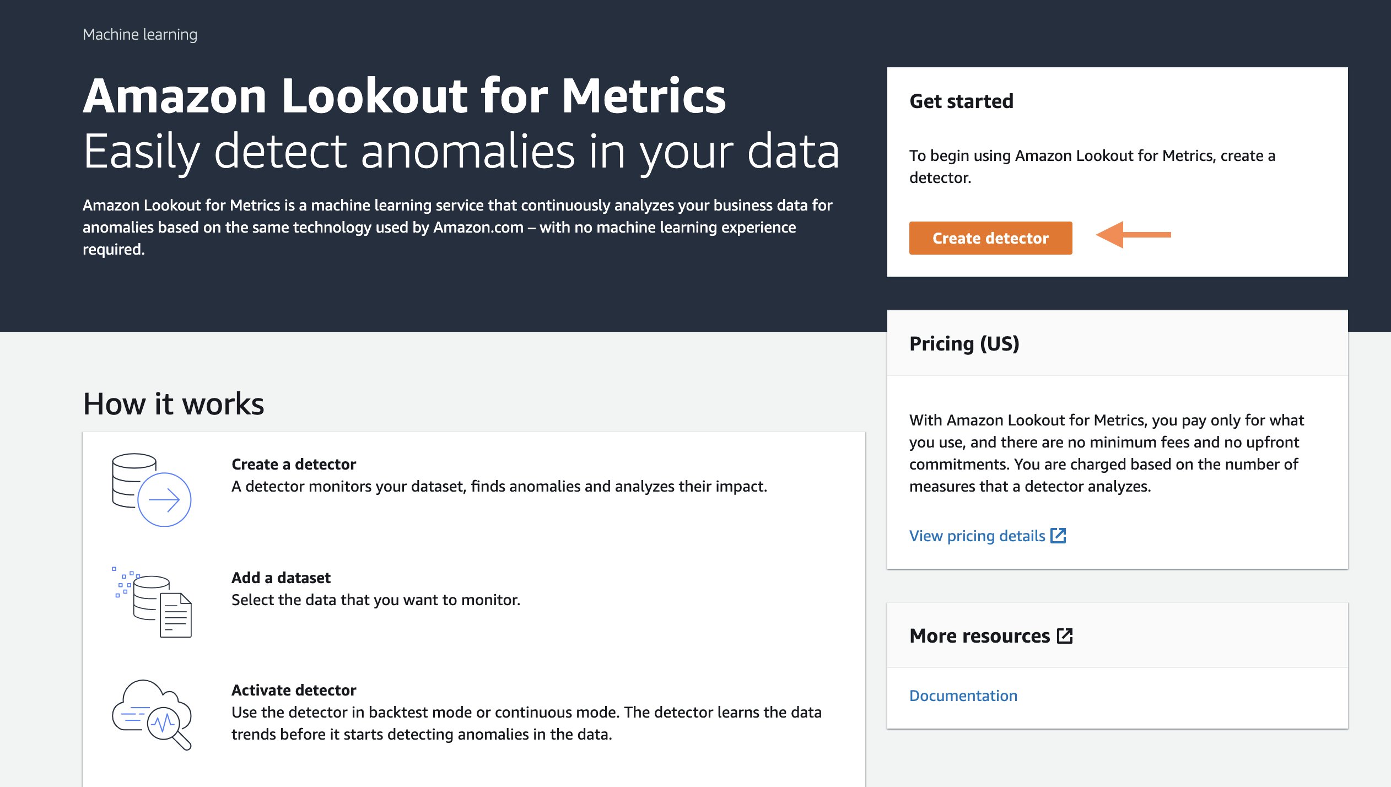The image size is (1391, 787).
Task: Click the database with arrow icon
Action: tap(152, 490)
